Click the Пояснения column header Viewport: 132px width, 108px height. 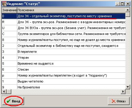click(71, 10)
